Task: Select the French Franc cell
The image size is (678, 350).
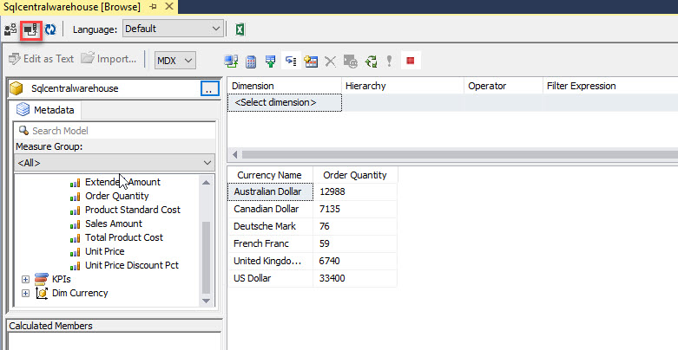Action: pos(270,243)
